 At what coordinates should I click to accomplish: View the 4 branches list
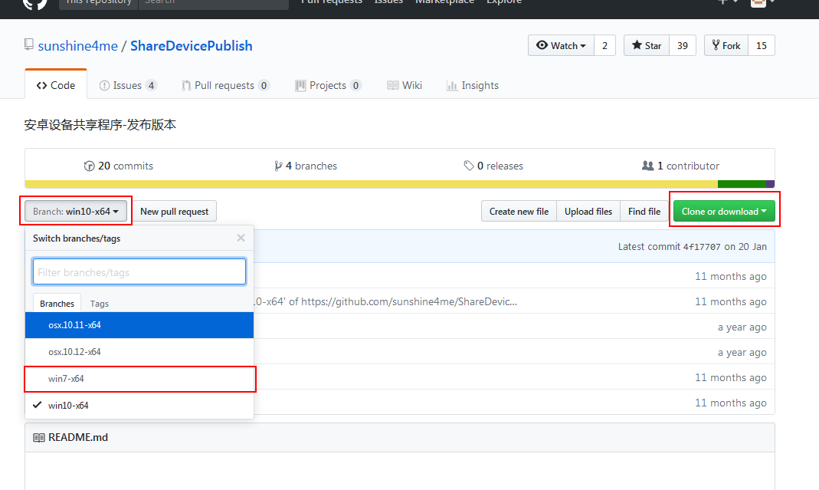click(x=306, y=166)
